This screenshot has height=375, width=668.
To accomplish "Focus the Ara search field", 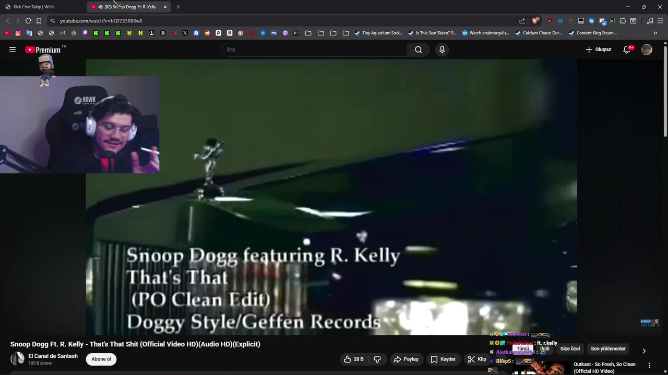I will [x=315, y=49].
